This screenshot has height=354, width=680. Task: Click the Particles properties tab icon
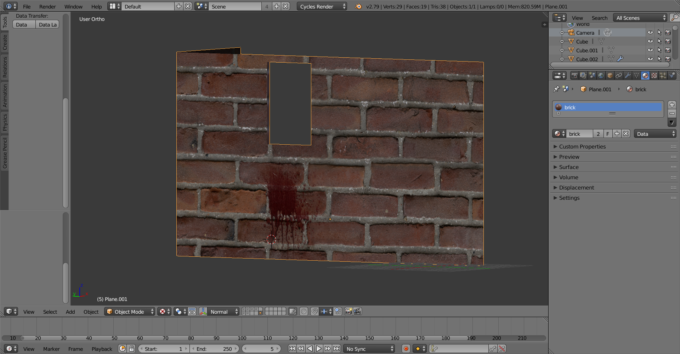pos(663,75)
